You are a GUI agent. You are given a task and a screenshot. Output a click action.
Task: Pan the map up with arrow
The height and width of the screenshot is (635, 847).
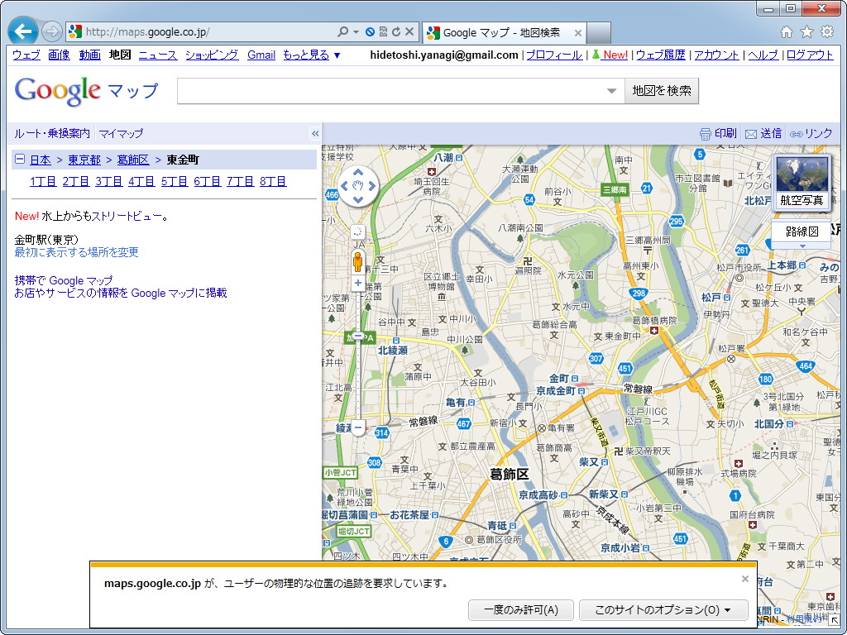click(357, 173)
